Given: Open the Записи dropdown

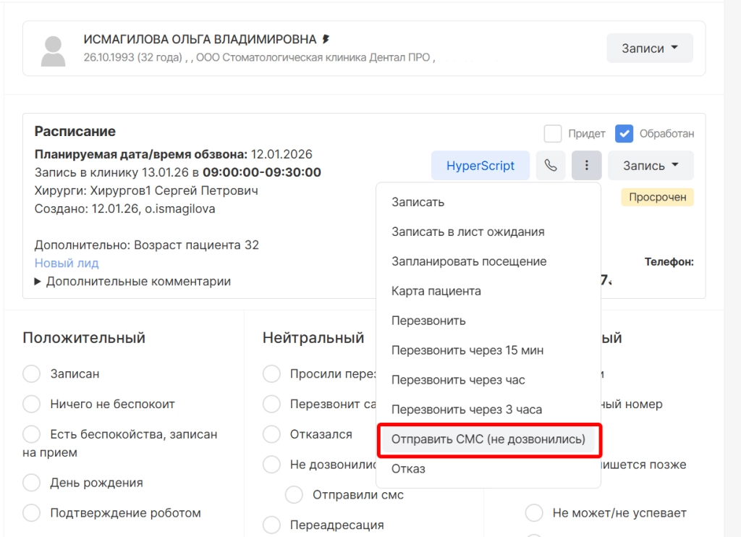Looking at the screenshot, I should [x=649, y=48].
